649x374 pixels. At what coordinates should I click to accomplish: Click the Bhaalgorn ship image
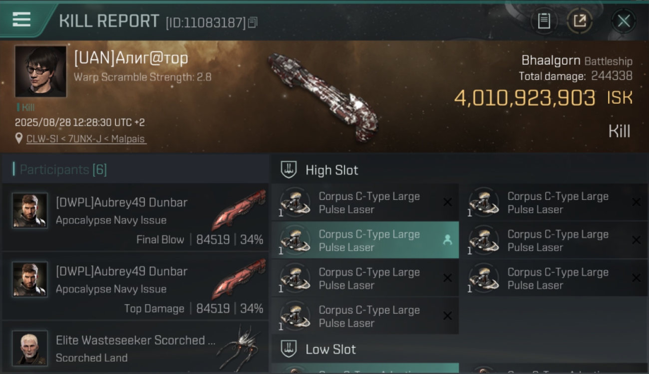coord(323,96)
